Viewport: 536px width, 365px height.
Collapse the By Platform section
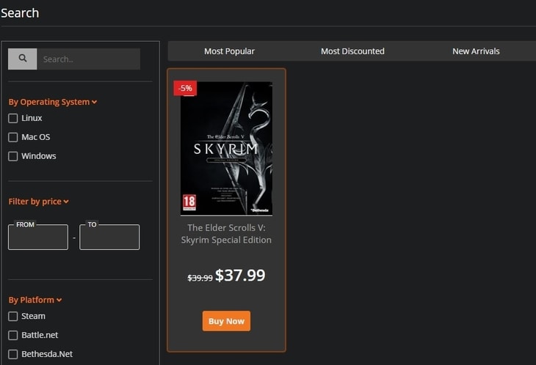point(35,301)
